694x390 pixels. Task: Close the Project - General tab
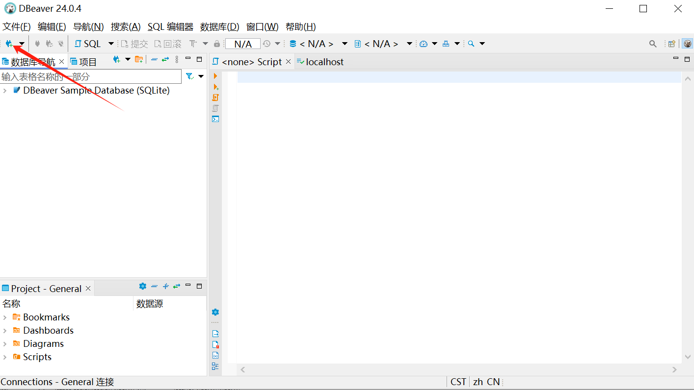pos(88,289)
